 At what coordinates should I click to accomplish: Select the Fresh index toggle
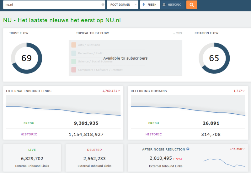[150, 5]
